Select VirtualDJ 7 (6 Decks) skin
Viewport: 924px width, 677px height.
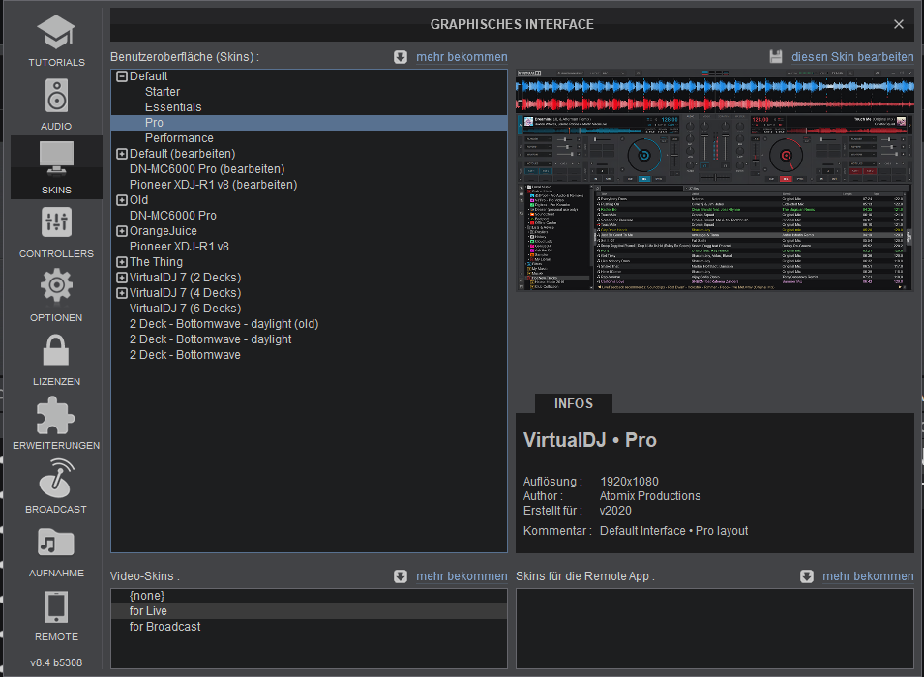[x=309, y=309]
